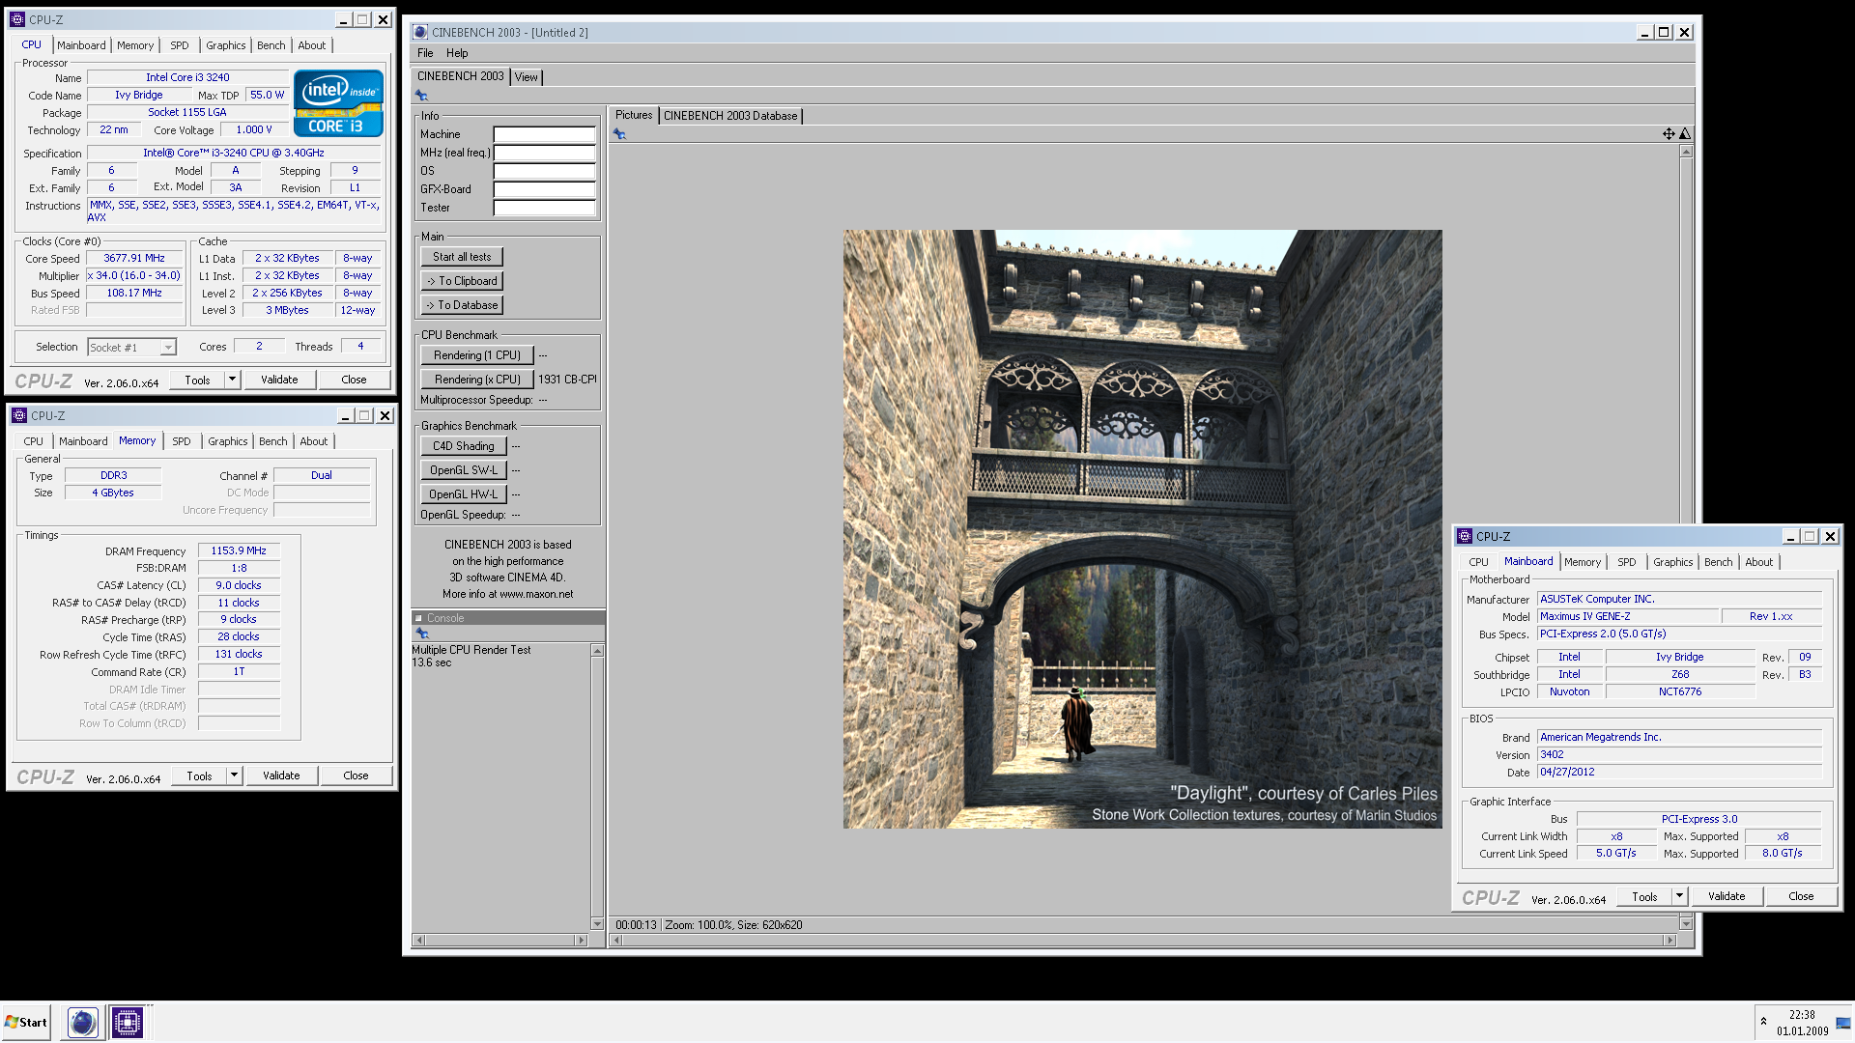
Task: Click the console horizontal scrollbar right arrow
Action: pos(581,940)
